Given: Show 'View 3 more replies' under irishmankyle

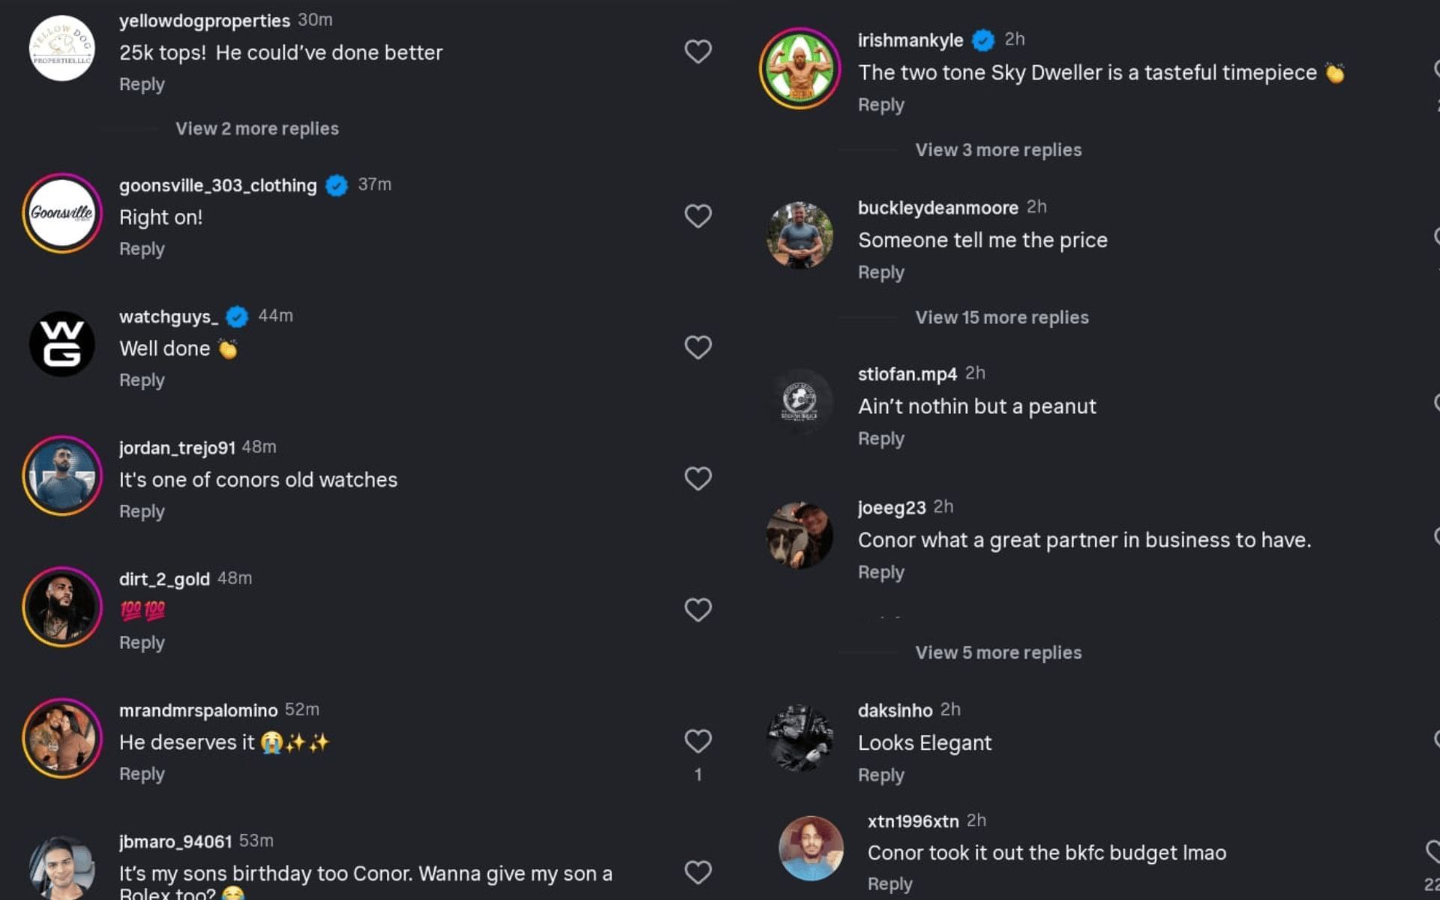Looking at the screenshot, I should pyautogui.click(x=998, y=150).
